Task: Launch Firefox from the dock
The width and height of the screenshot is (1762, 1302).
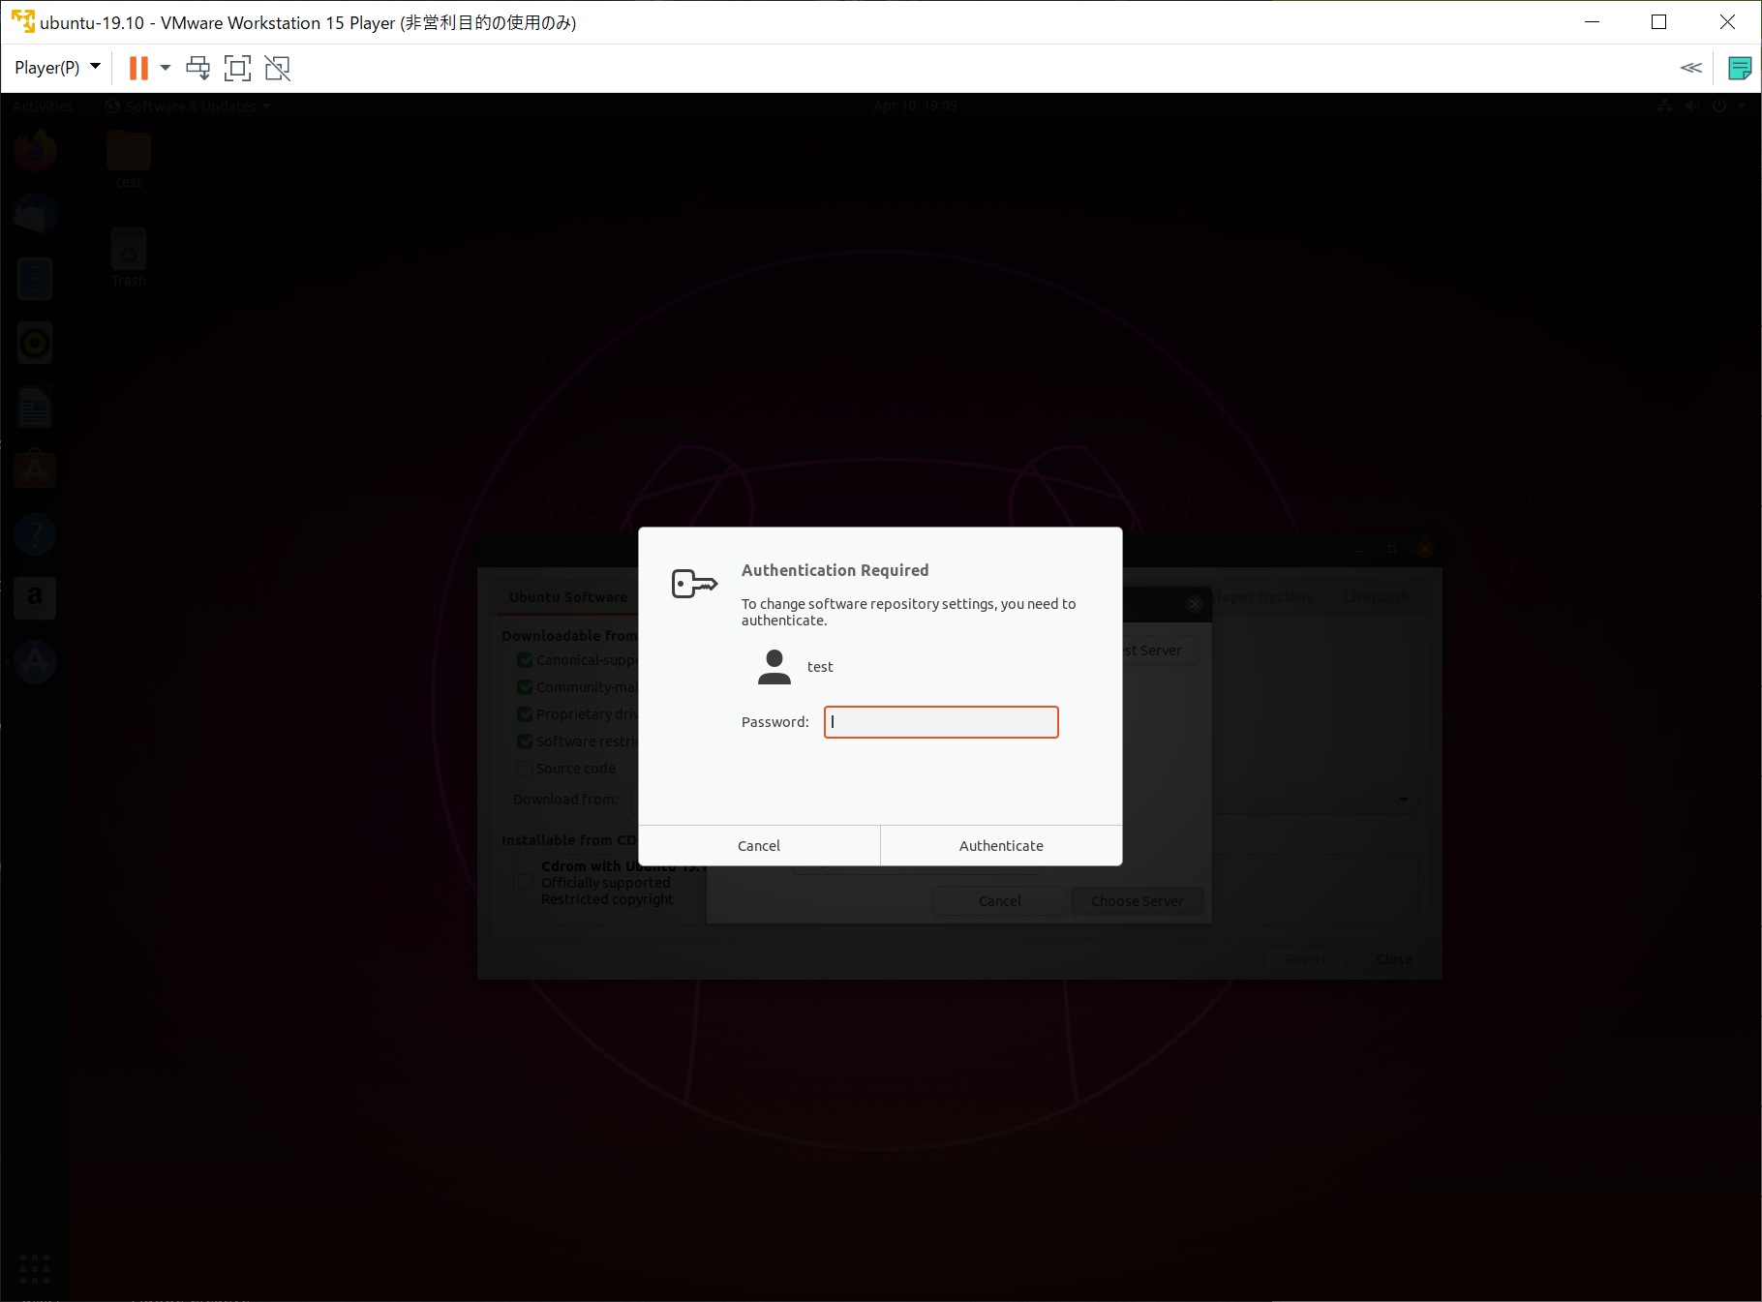Action: (x=35, y=152)
